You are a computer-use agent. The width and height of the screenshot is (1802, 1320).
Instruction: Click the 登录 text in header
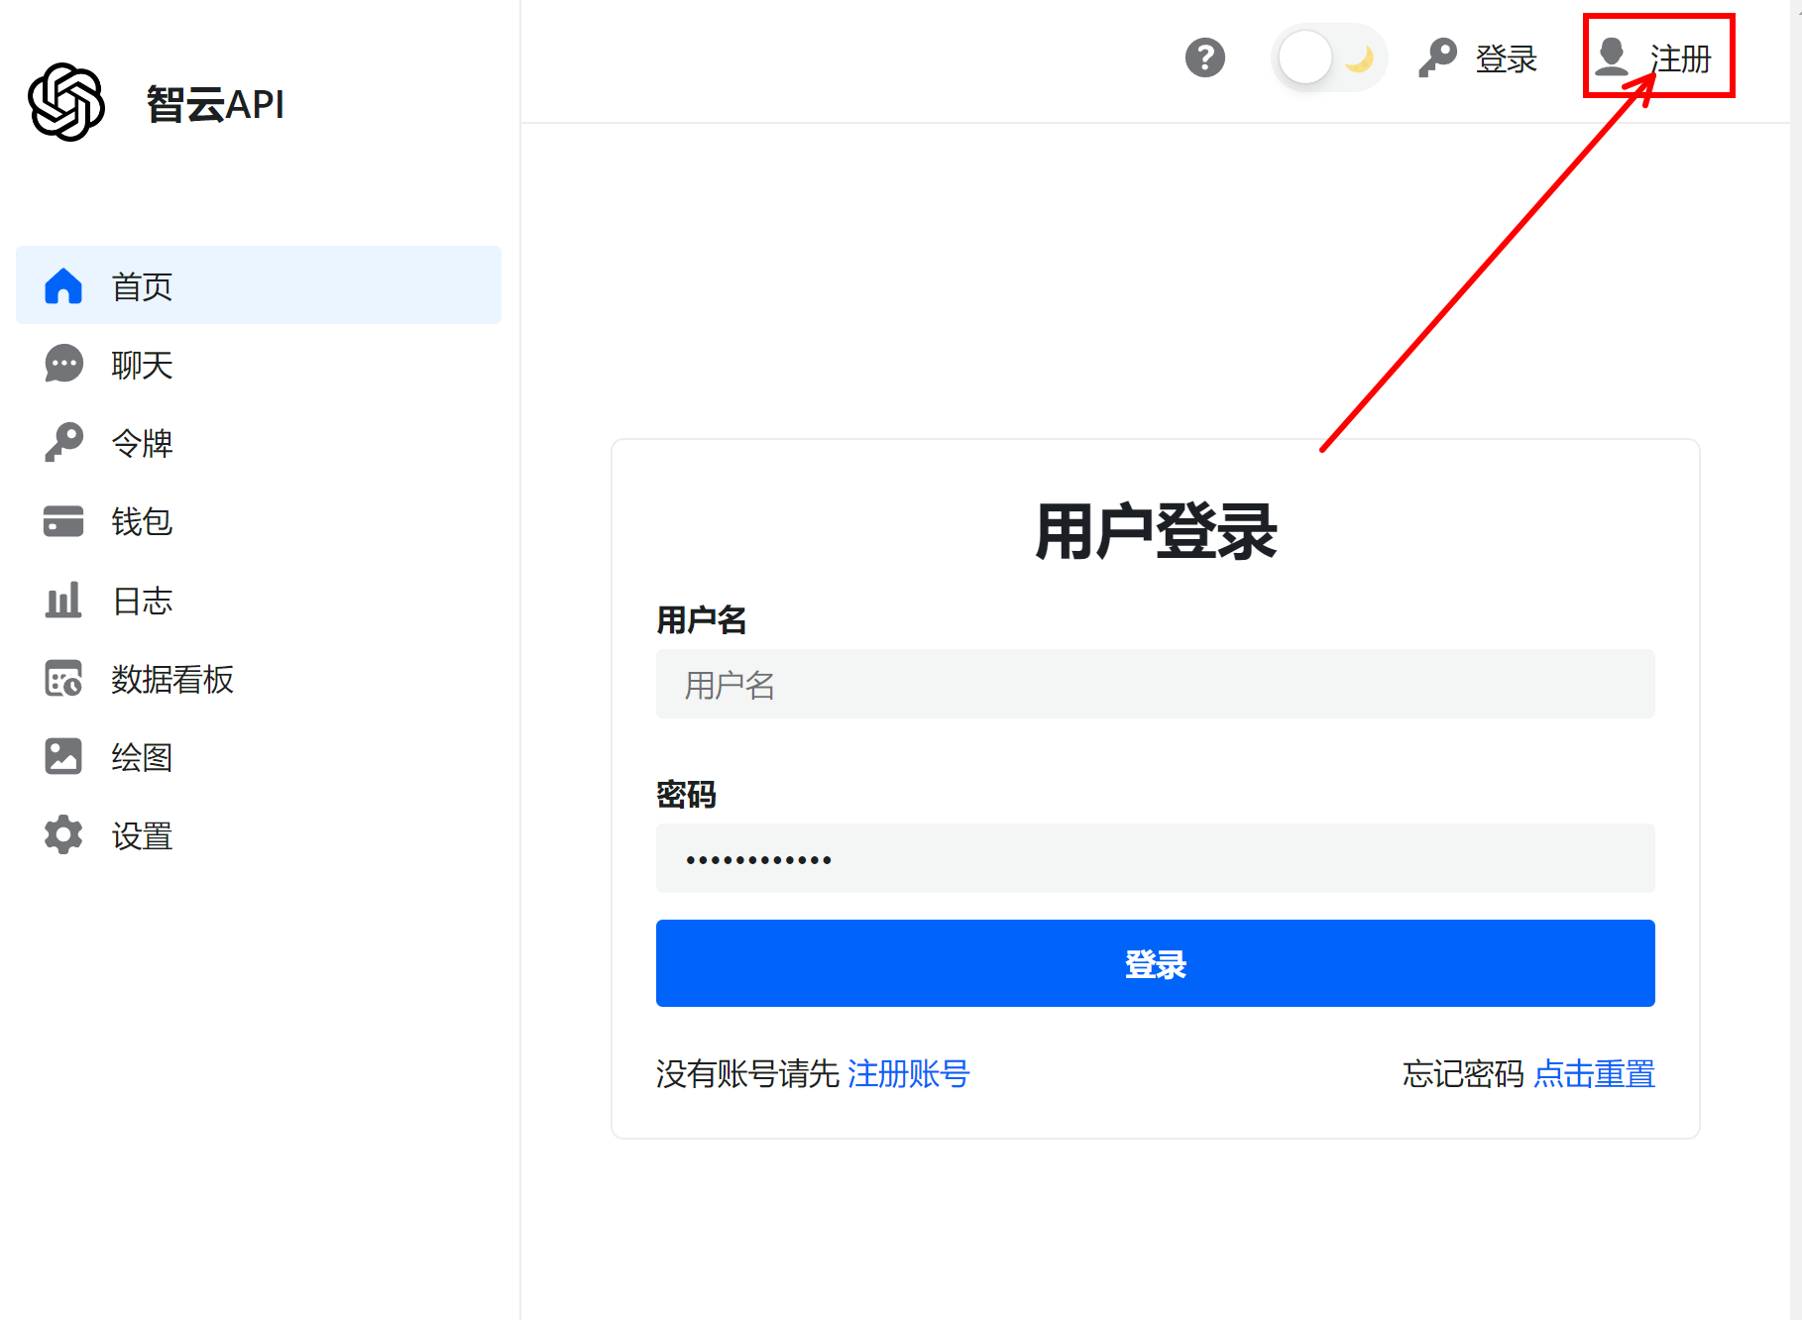point(1506,58)
